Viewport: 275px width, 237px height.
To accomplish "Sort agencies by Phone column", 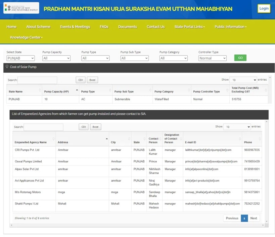I will pyautogui.click(x=252, y=139).
